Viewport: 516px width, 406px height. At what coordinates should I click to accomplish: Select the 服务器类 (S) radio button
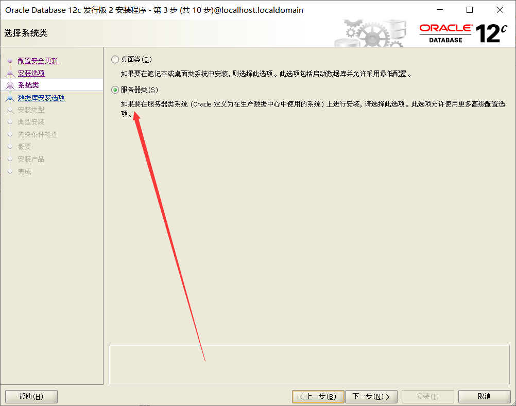pos(115,90)
